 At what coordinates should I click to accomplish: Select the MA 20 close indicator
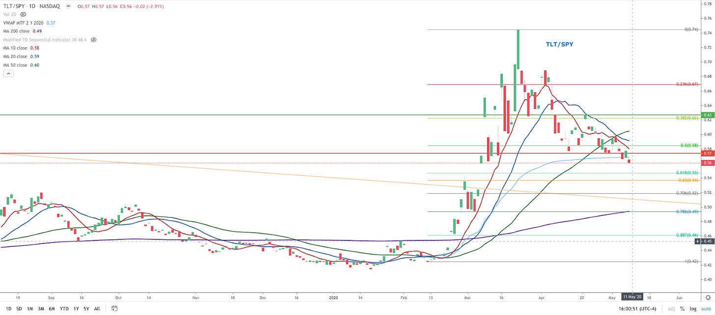[x=15, y=56]
